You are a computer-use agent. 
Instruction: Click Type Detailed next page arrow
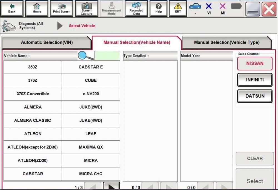(x=169, y=186)
